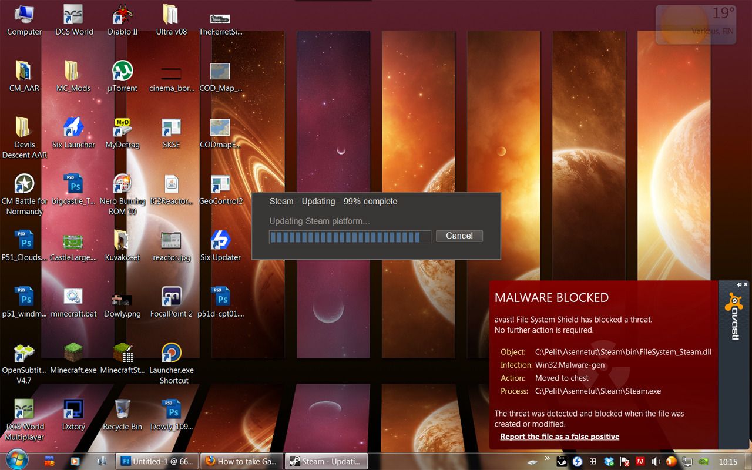752x470 pixels.
Task: Select TheFerretSi... desktop file
Action: 220,25
